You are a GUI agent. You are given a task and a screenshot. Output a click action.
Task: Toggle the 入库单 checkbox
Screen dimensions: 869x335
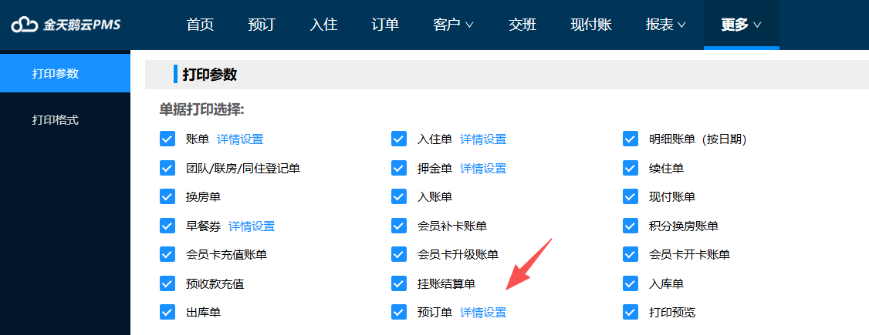click(x=631, y=283)
